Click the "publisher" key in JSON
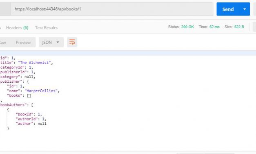Viewport: 256px width, 154px height. click(11, 82)
